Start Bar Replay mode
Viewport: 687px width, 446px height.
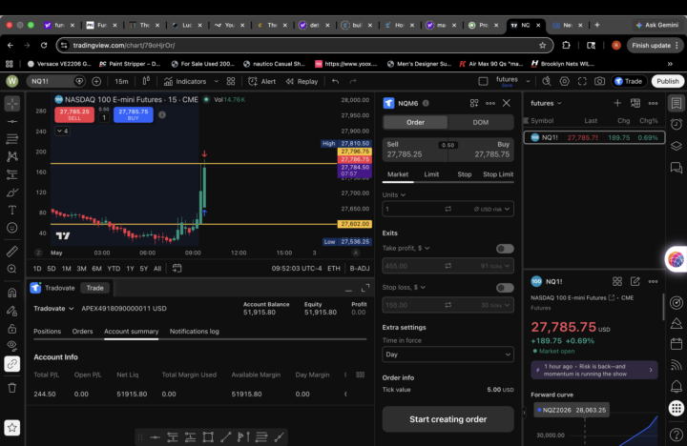click(302, 81)
